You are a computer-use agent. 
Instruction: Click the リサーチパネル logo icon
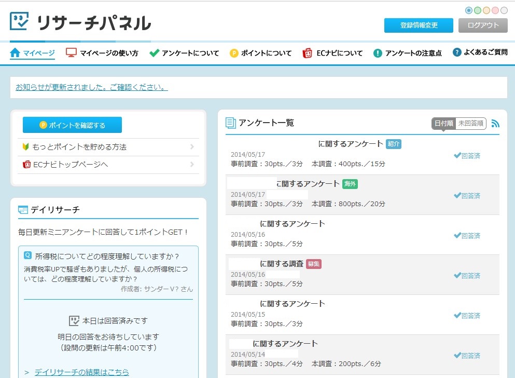click(20, 22)
